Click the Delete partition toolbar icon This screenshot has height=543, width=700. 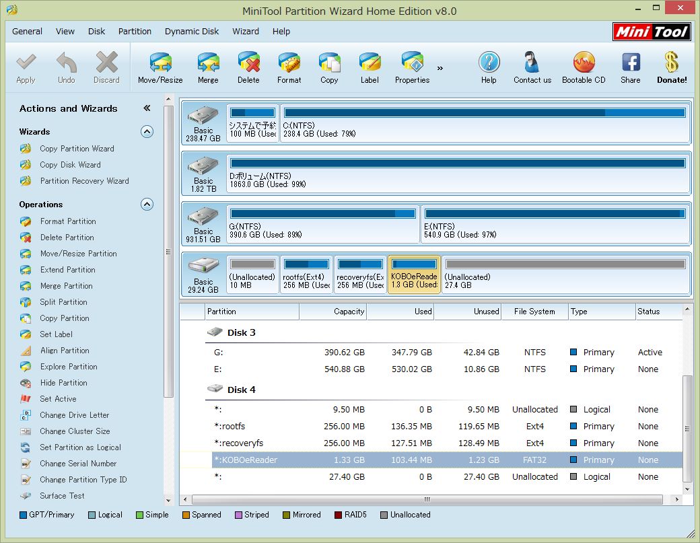[x=248, y=68]
